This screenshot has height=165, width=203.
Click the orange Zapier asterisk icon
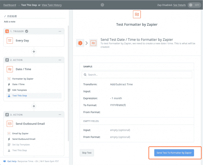click(80, 43)
